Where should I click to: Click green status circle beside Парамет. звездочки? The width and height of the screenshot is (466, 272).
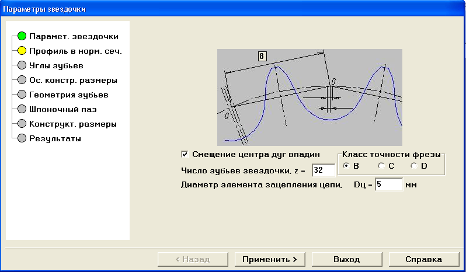click(22, 36)
